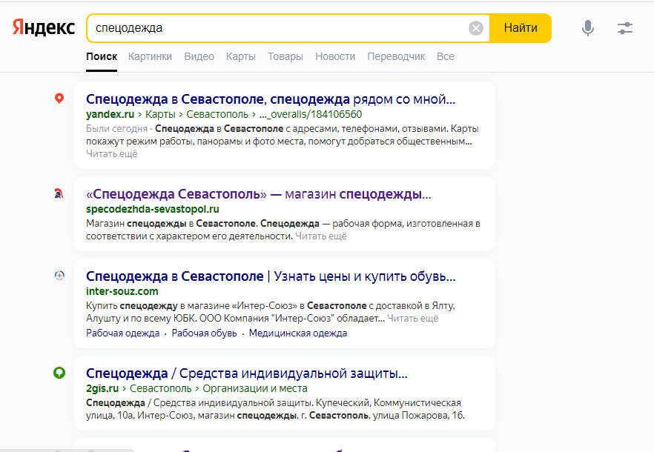Click the green 2GIS favicon
This screenshot has width=654, height=452.
click(59, 373)
